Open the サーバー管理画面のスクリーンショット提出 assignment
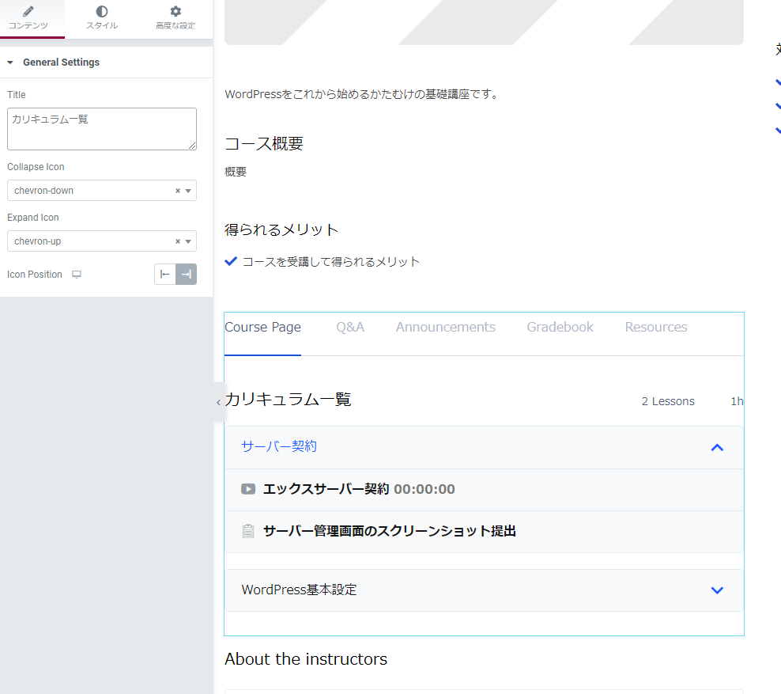The width and height of the screenshot is (781, 694). click(389, 531)
